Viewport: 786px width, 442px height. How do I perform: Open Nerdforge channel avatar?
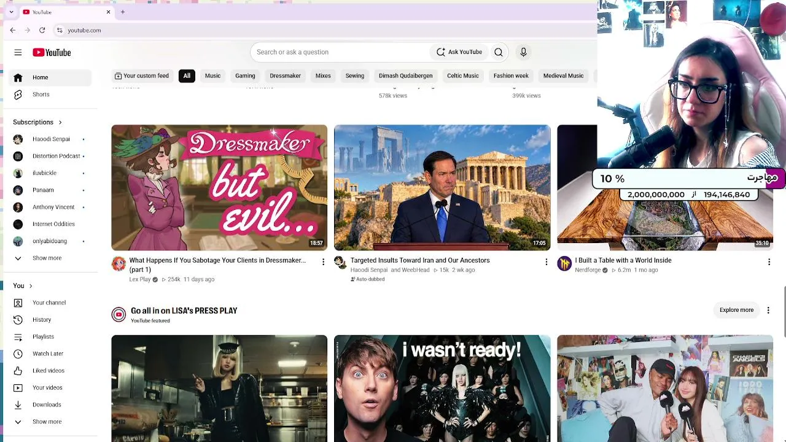click(x=564, y=264)
